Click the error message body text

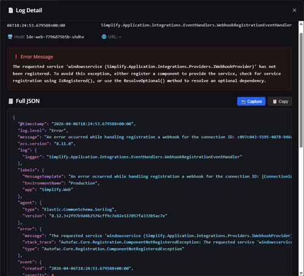[147, 73]
